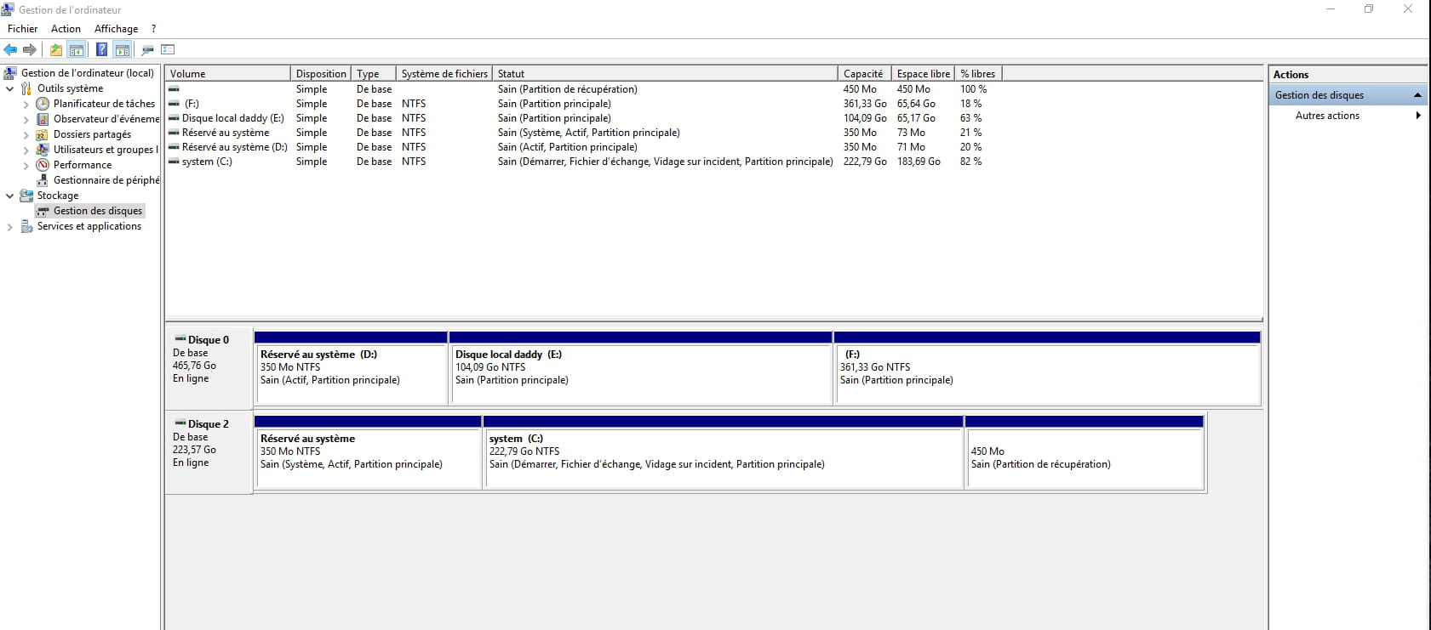This screenshot has height=630, width=1431.
Task: Open the Affichage menu
Action: [116, 29]
